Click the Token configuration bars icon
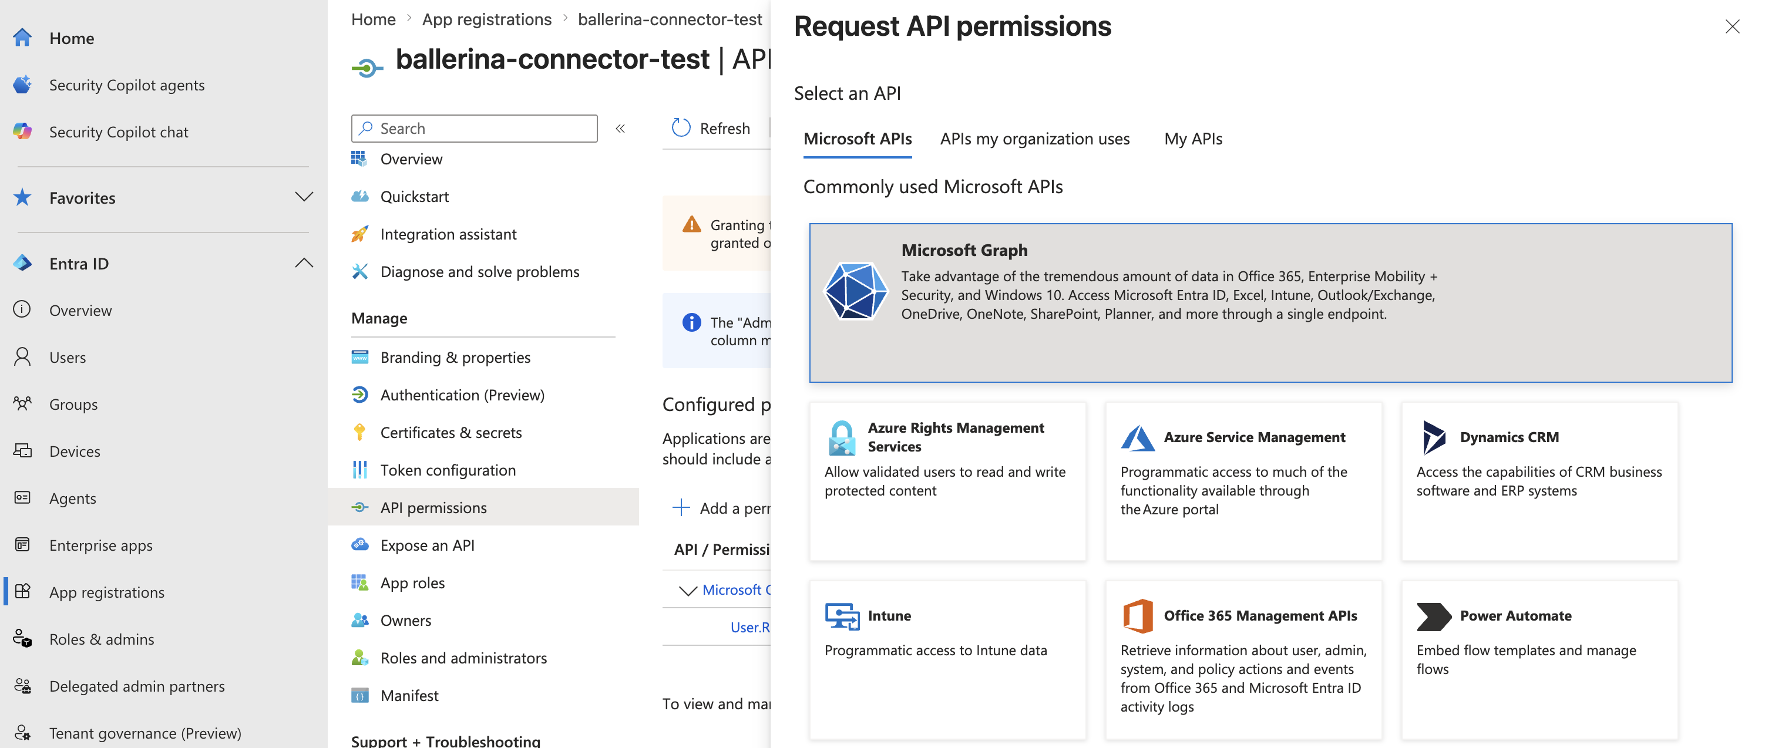1775x748 pixels. (x=359, y=470)
